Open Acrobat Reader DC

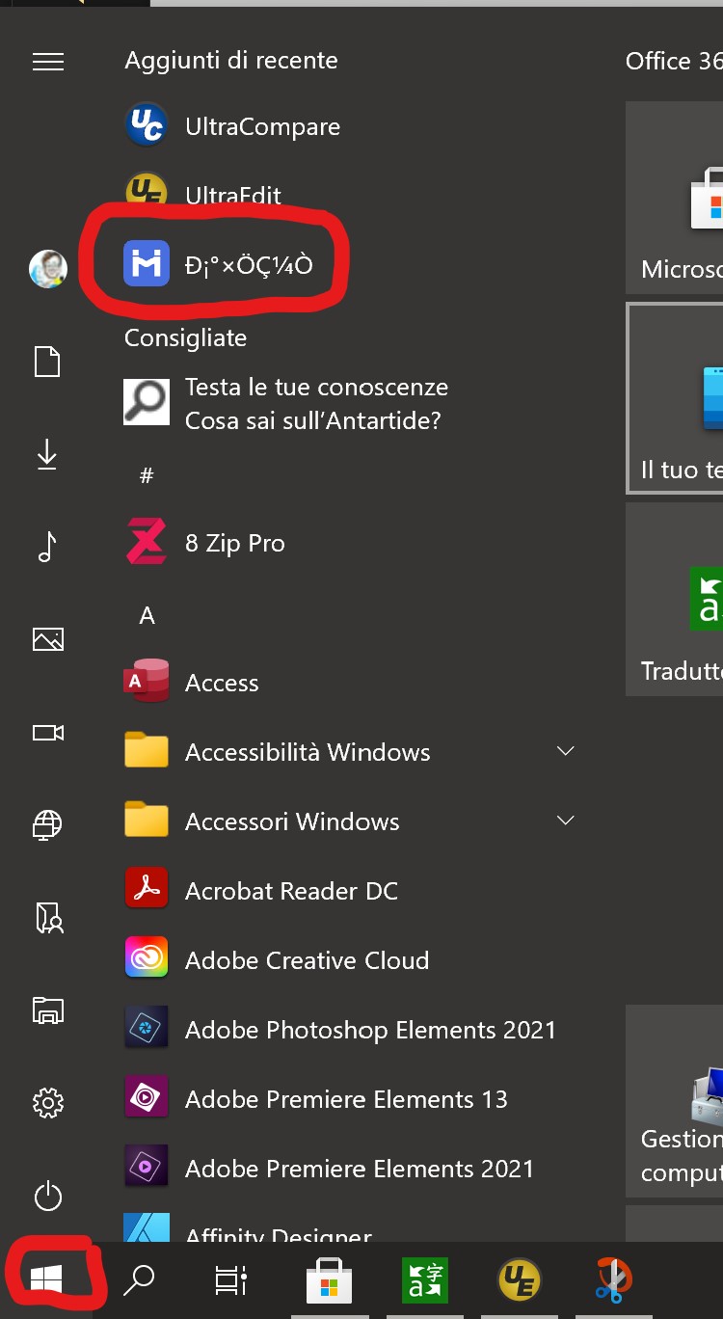coord(291,891)
